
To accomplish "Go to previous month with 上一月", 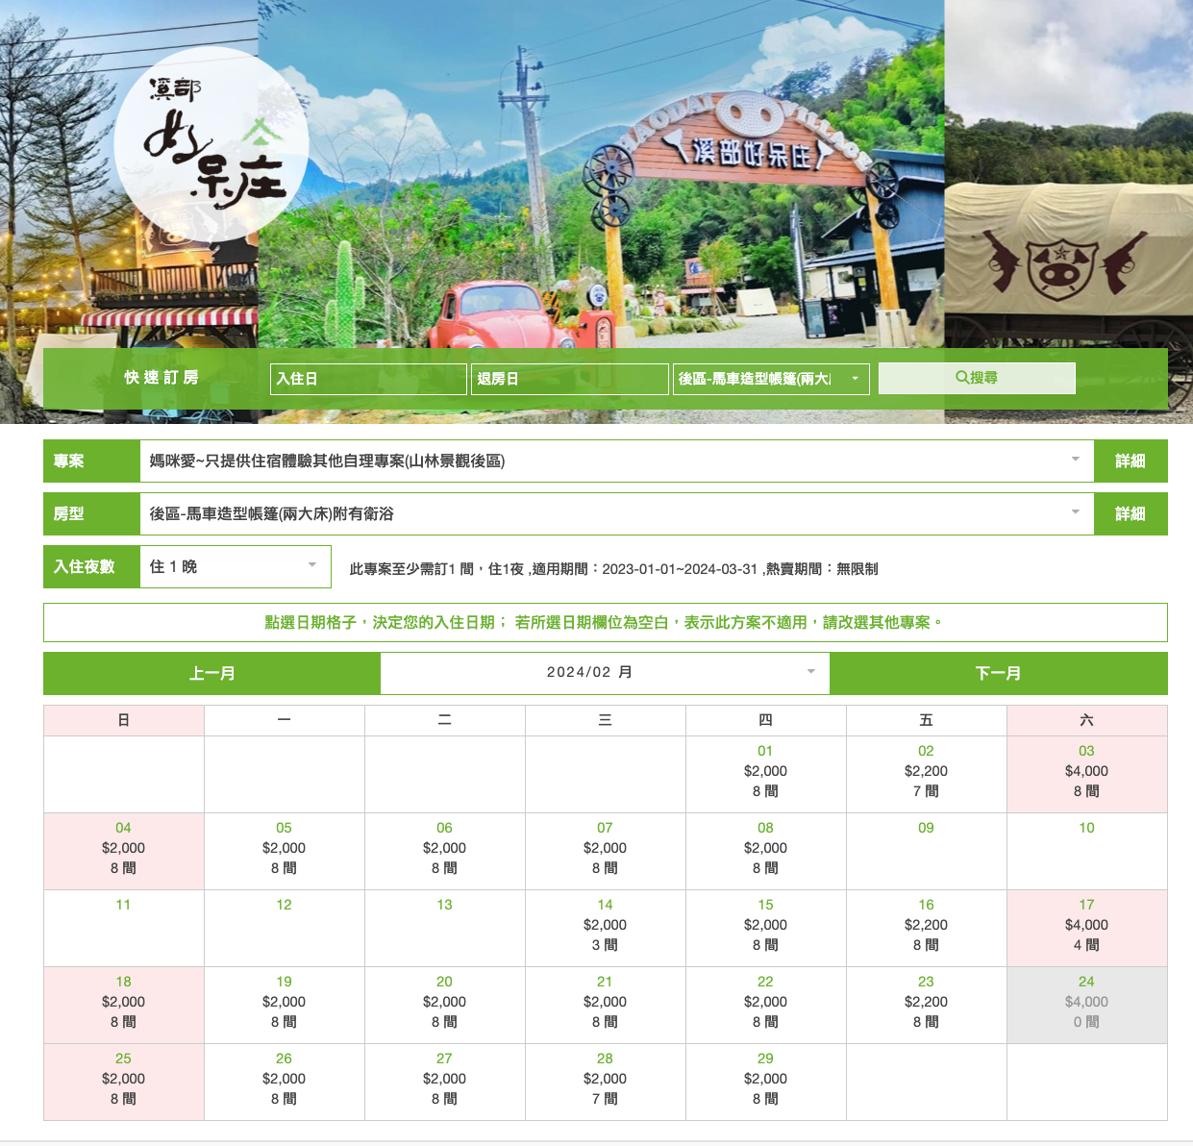I will pos(211,673).
